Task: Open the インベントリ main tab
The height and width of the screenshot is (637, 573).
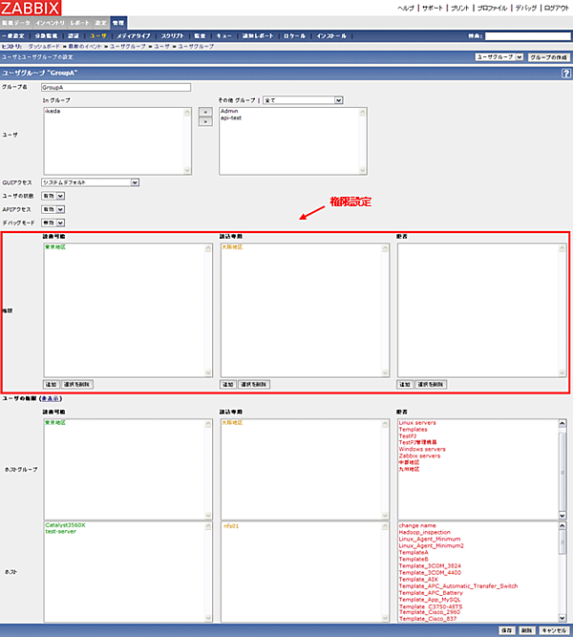Action: click(51, 23)
